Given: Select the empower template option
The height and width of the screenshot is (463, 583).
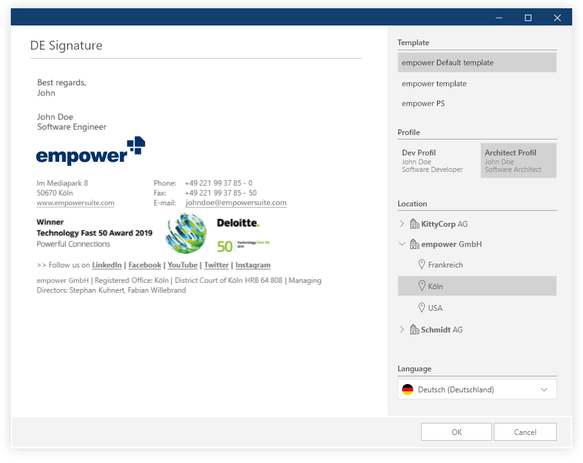Looking at the screenshot, I should click(434, 84).
